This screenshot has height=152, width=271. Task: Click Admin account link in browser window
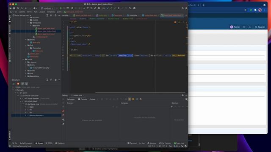(x=235, y=27)
